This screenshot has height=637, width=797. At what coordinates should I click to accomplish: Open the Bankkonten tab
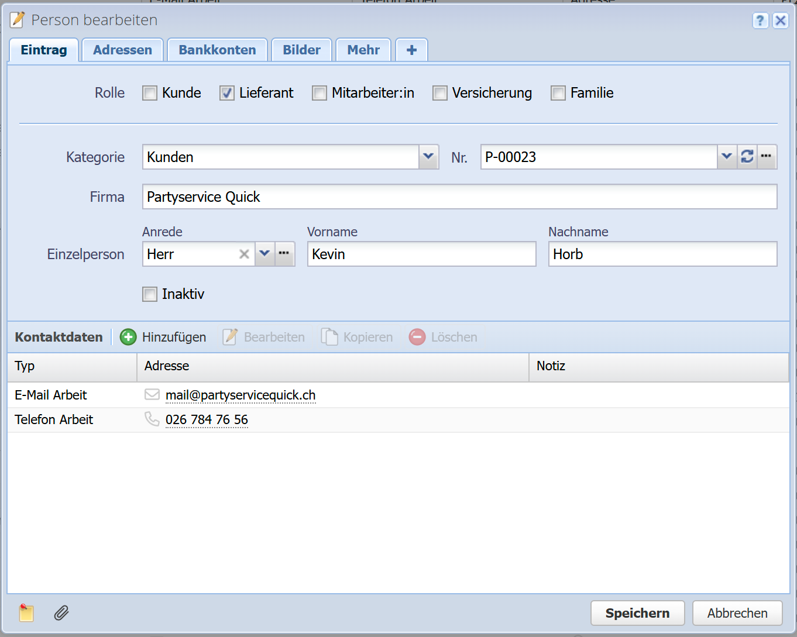(x=217, y=50)
